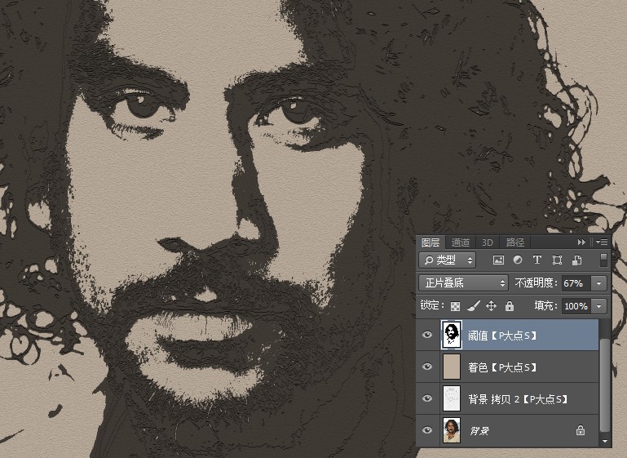Filter layers by adjustment layer icon

pos(518,260)
